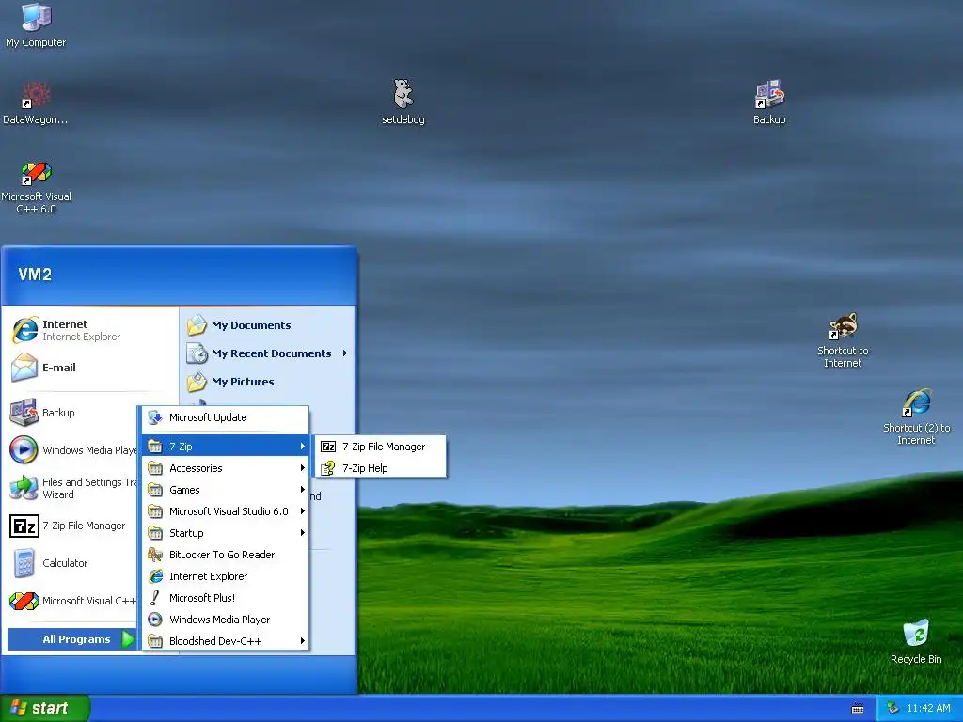Image resolution: width=963 pixels, height=722 pixels.
Task: Click the 11:42 AM taskbar clock
Action: tap(928, 708)
